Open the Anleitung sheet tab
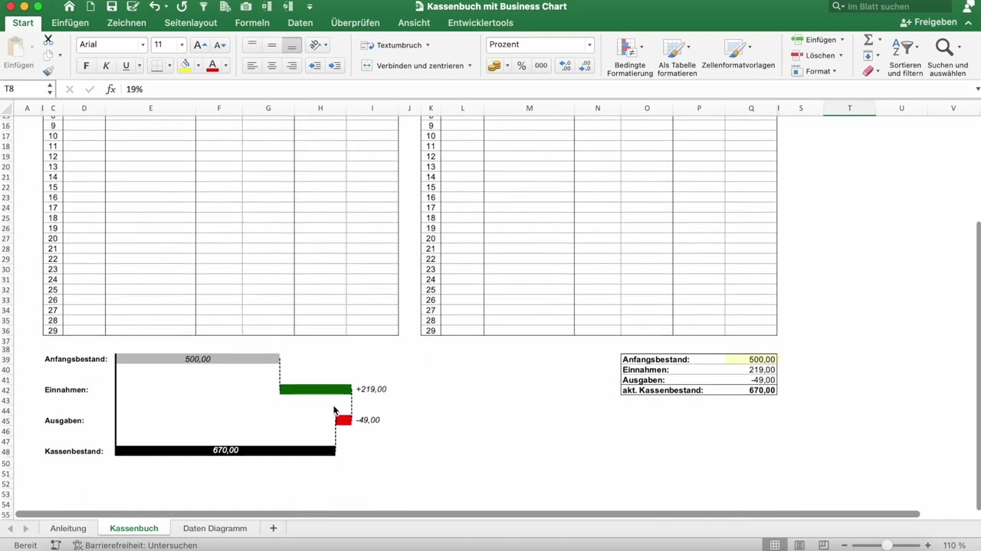Image resolution: width=981 pixels, height=551 pixels. pos(68,528)
